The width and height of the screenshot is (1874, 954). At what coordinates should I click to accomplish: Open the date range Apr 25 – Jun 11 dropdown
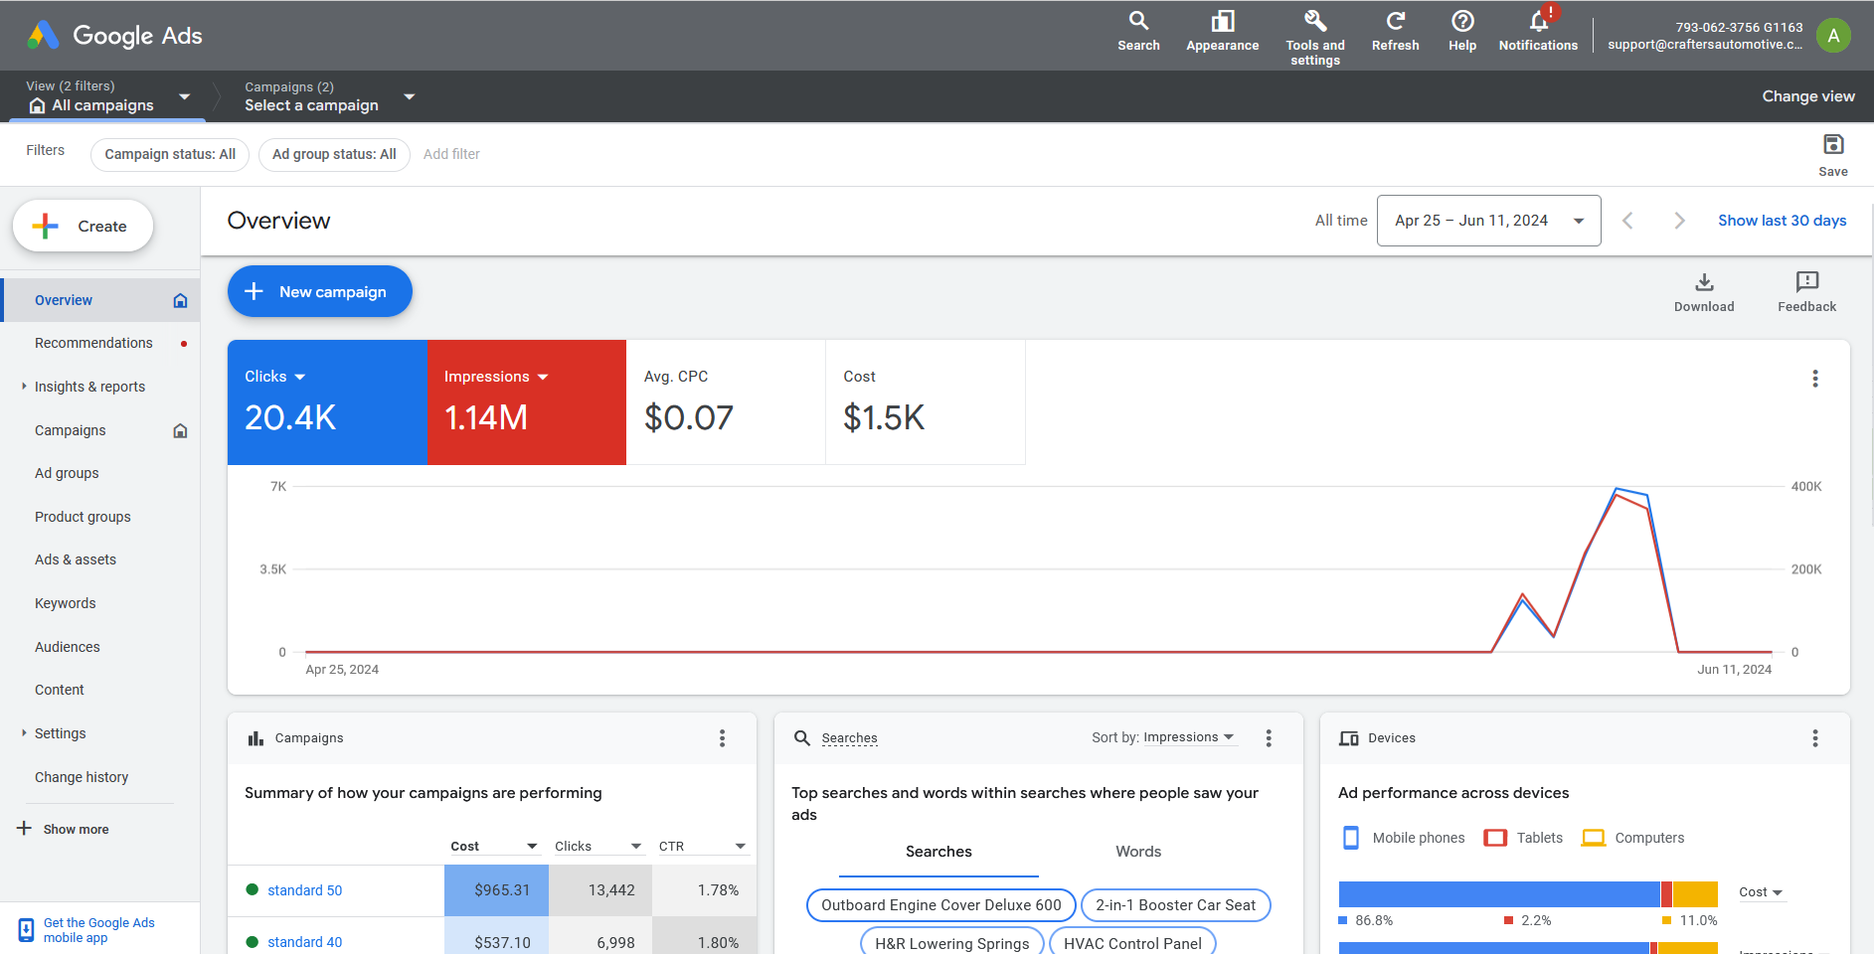coord(1488,221)
